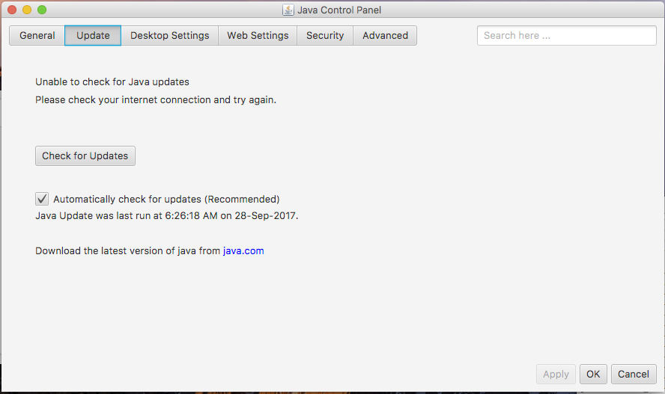The width and height of the screenshot is (665, 394).
Task: Click the Java coffee cup icon in title bar
Action: 288,10
